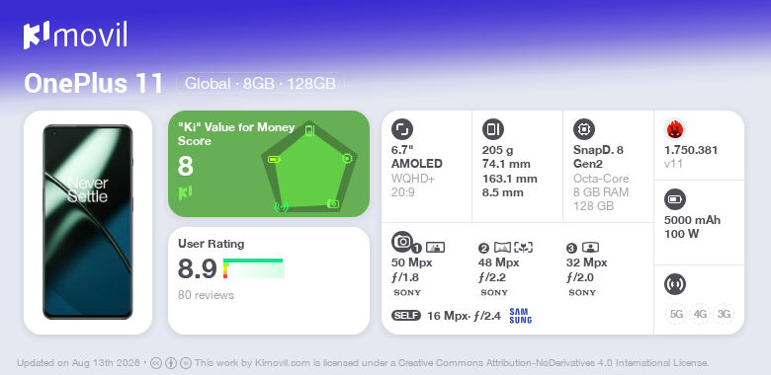Image resolution: width=771 pixels, height=375 pixels.
Task: Click the user rating distribution bar
Action: [254, 268]
